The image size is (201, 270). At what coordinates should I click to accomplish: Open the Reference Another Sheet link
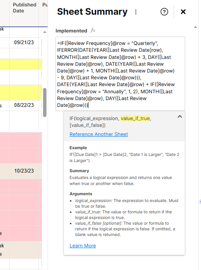[x=99, y=134]
